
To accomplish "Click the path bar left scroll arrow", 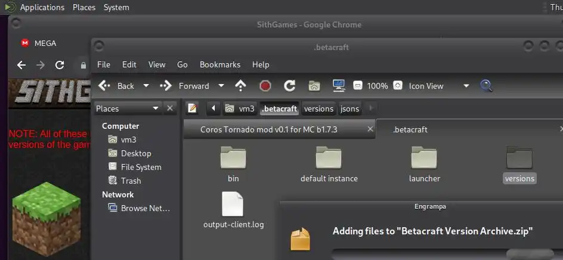I will click(214, 108).
